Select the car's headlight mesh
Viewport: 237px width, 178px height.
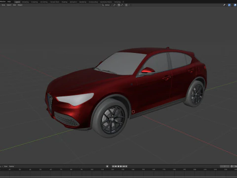tap(76, 99)
